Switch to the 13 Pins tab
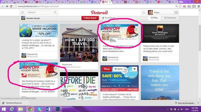201x112 pixels. (154, 18)
